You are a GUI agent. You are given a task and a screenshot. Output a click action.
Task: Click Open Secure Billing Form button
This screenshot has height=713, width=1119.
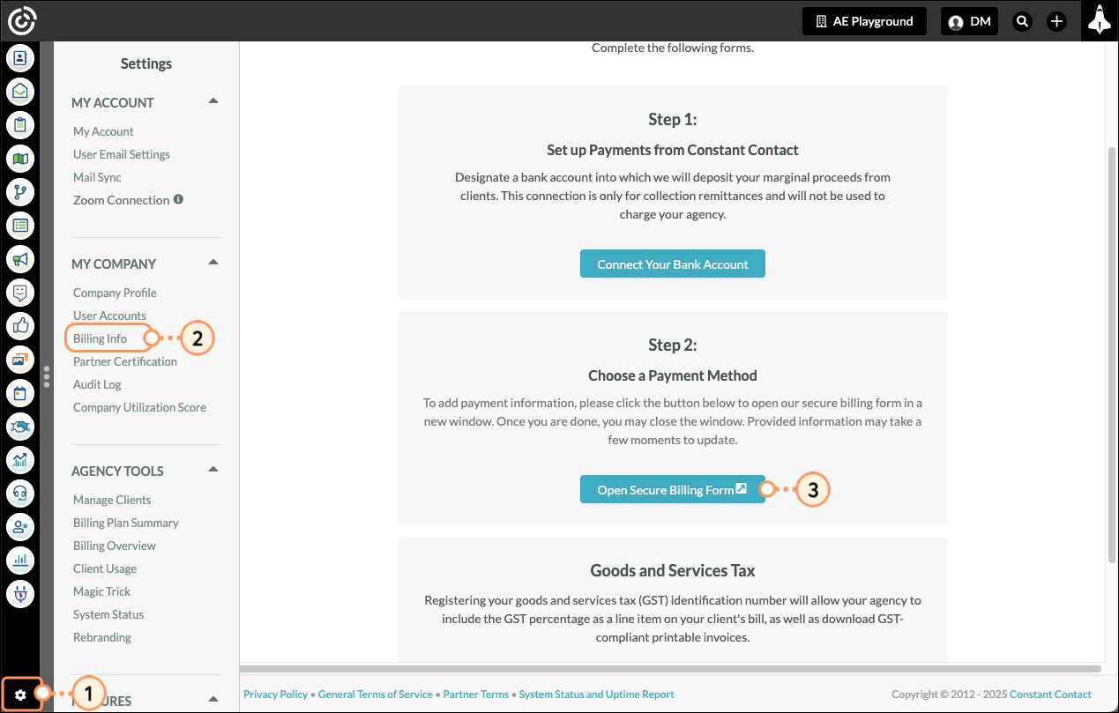tap(673, 490)
